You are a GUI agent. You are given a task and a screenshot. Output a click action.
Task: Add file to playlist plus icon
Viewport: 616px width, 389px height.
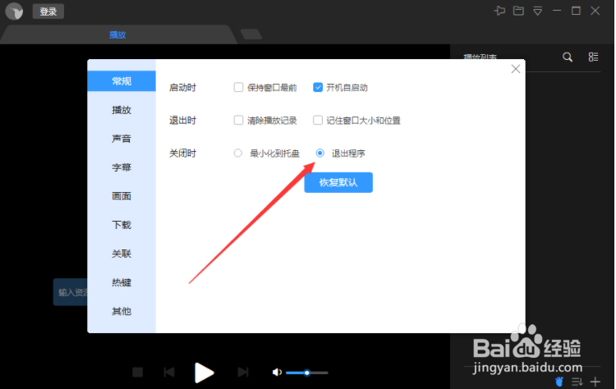(595, 381)
